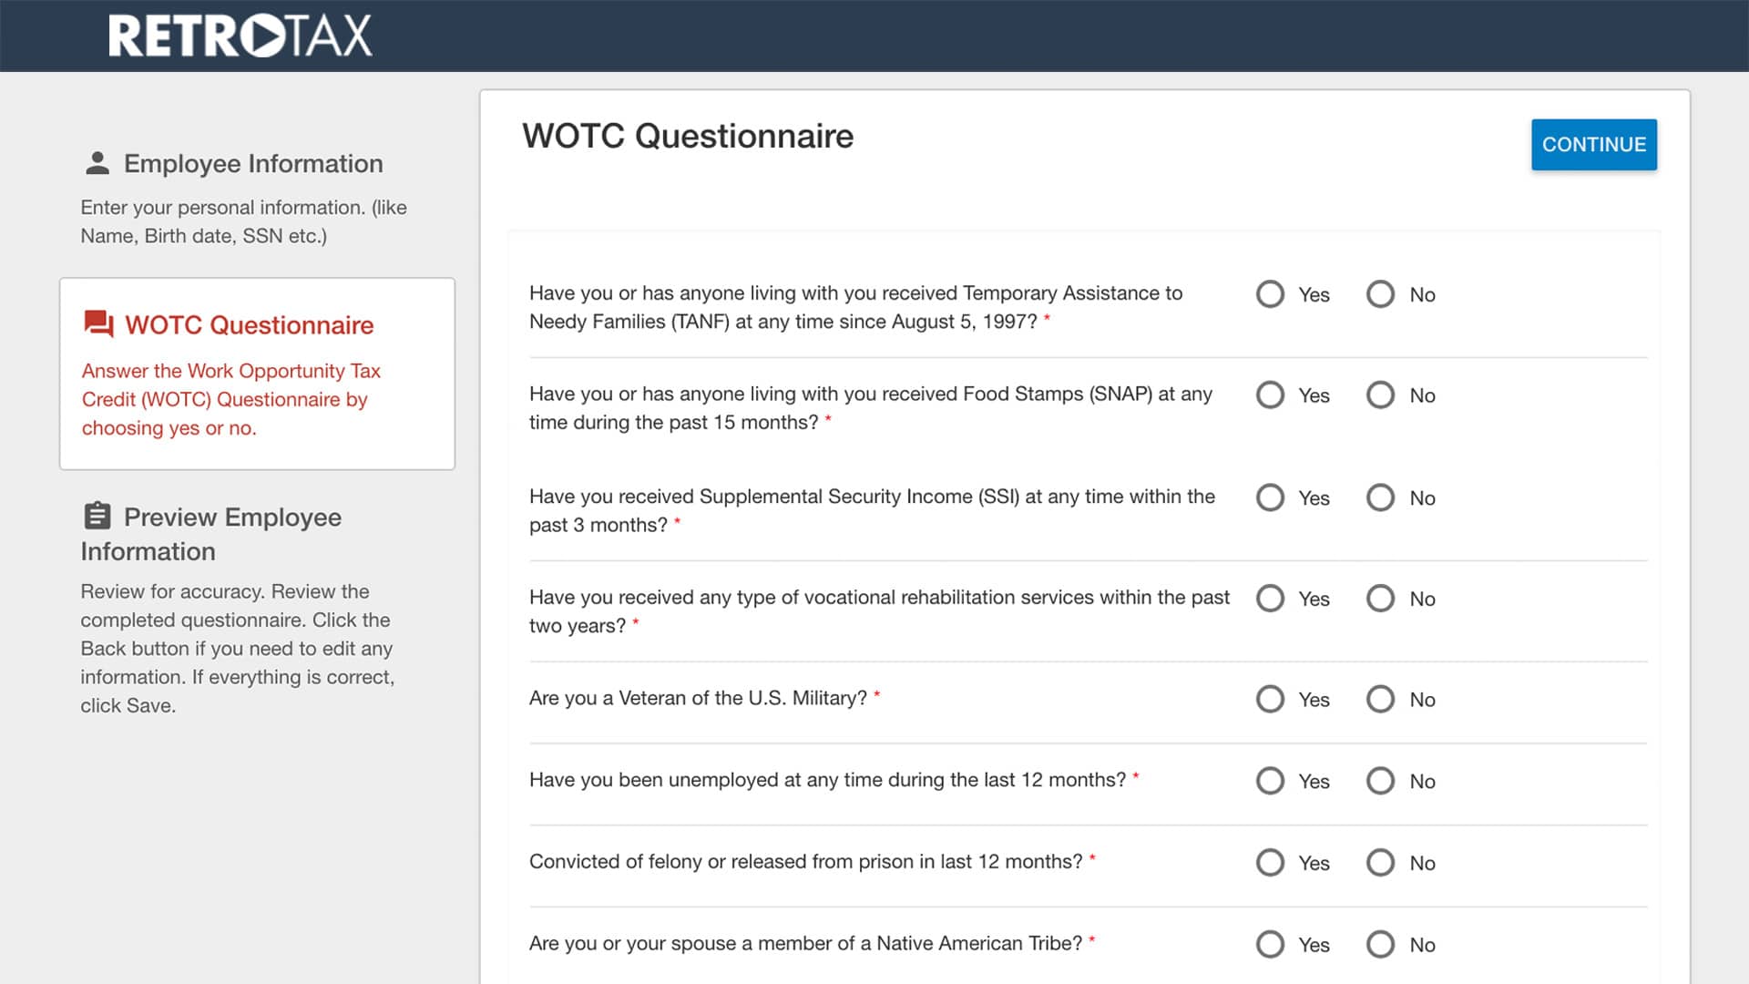Choose Yes for Food Stamps (SNAP) question
Image resolution: width=1749 pixels, height=984 pixels.
[1270, 395]
